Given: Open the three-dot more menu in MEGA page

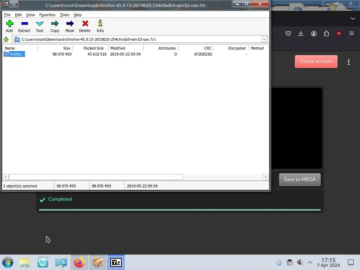Looking at the screenshot, I should click(x=348, y=62).
